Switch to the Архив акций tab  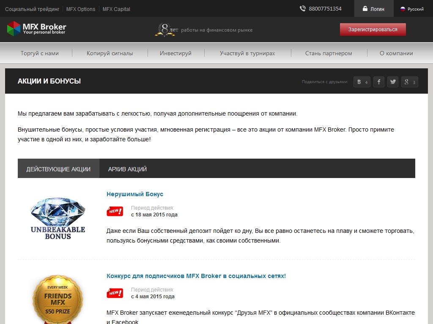tap(127, 169)
